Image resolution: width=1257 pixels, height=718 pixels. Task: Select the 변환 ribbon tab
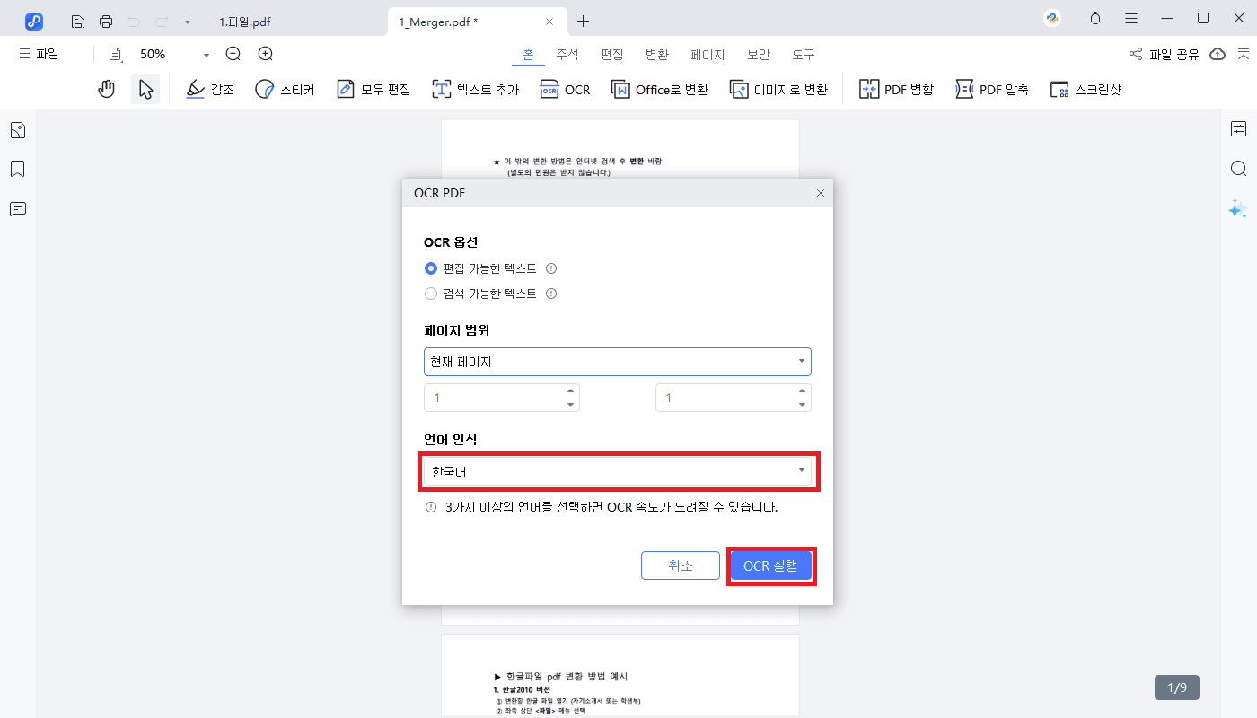pos(656,54)
